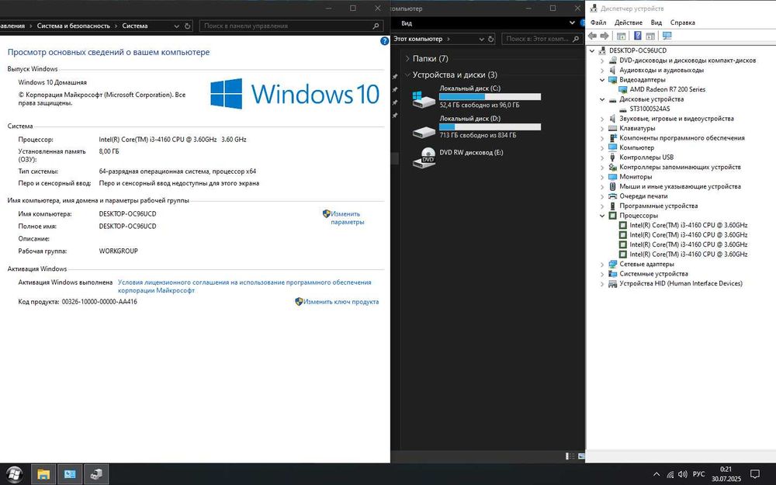Click refresh icon in This PC address bar
776x485 pixels.
click(x=491, y=39)
